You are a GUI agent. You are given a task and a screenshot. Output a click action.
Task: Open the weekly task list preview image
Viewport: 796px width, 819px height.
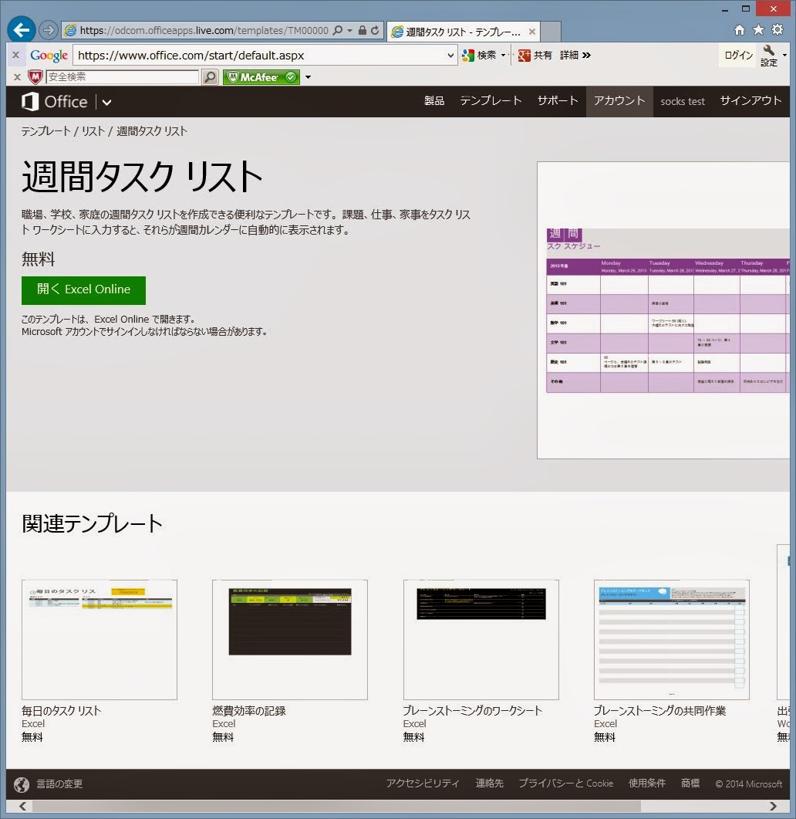663,310
